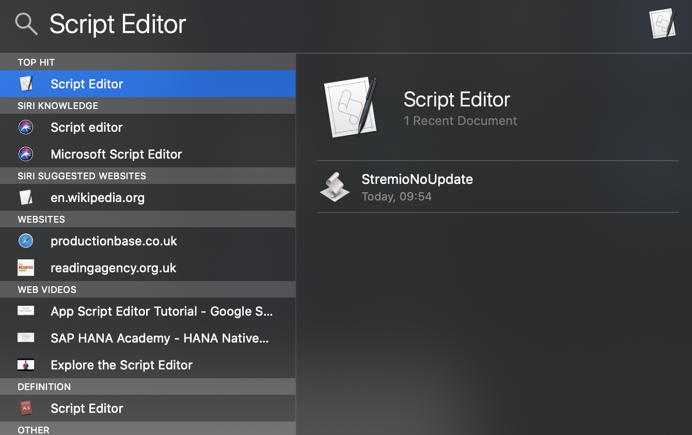Click the Script Editor title in preview pane
This screenshot has width=692, height=435.
tap(457, 99)
